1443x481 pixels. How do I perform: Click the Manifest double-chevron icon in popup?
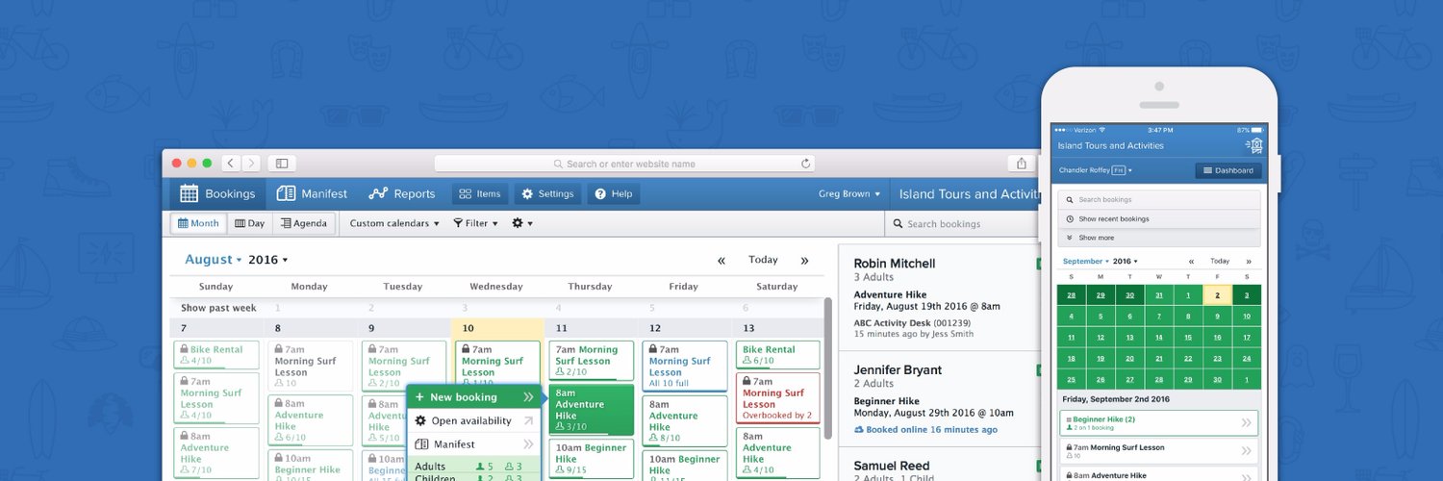pyautogui.click(x=528, y=444)
